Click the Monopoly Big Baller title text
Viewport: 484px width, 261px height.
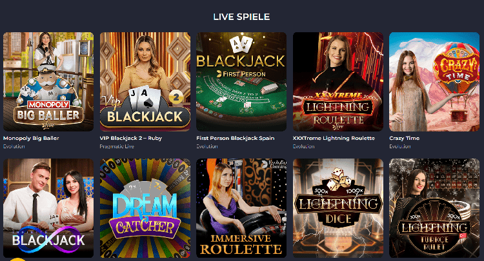(31, 138)
